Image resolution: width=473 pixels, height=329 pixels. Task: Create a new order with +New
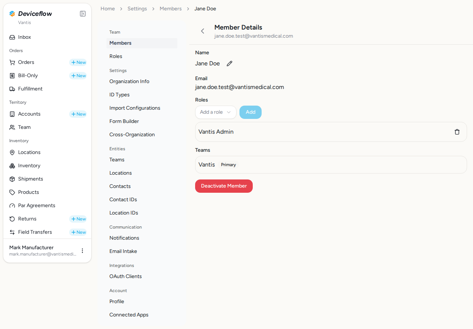(x=78, y=62)
